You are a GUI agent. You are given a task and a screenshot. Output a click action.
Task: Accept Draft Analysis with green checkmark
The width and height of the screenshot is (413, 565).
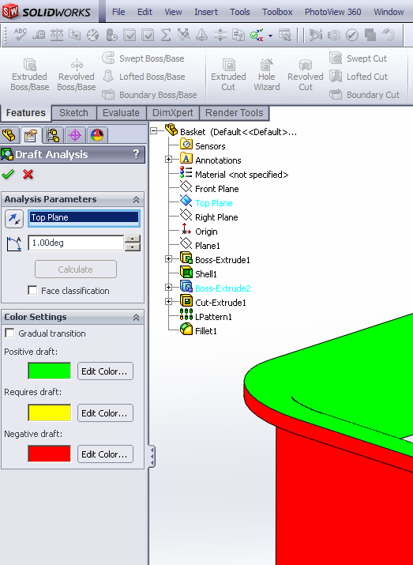[8, 175]
